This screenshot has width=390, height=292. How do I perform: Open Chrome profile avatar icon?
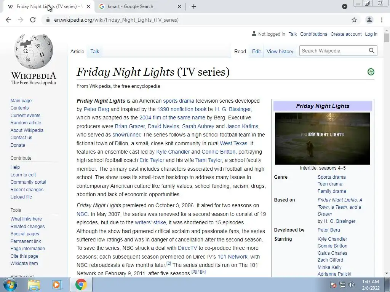(x=369, y=20)
